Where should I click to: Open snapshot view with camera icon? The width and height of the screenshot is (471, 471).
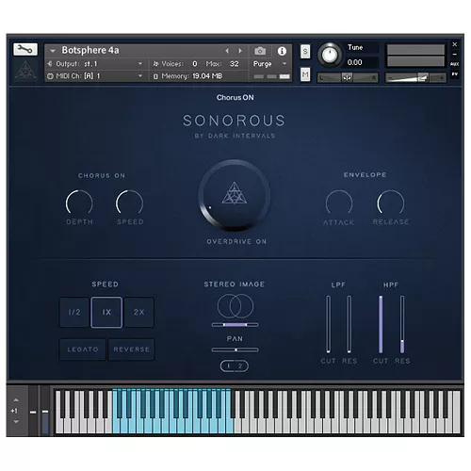click(260, 51)
